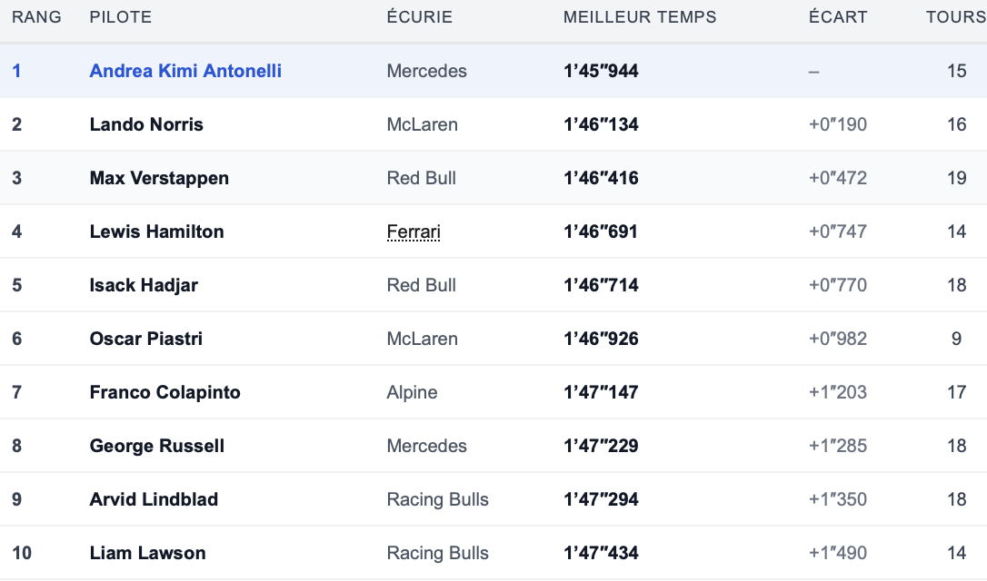This screenshot has width=987, height=581.
Task: Select George Russell driver name
Action: [156, 446]
